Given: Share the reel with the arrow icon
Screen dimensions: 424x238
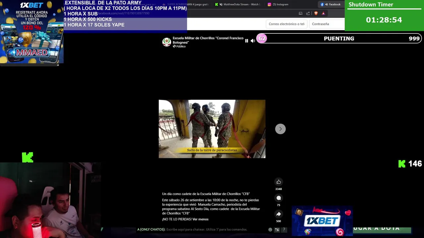Looking at the screenshot, I should click(x=279, y=214).
